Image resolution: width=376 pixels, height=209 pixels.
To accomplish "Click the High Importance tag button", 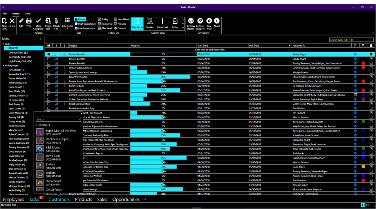I will pyautogui.click(x=85, y=24).
